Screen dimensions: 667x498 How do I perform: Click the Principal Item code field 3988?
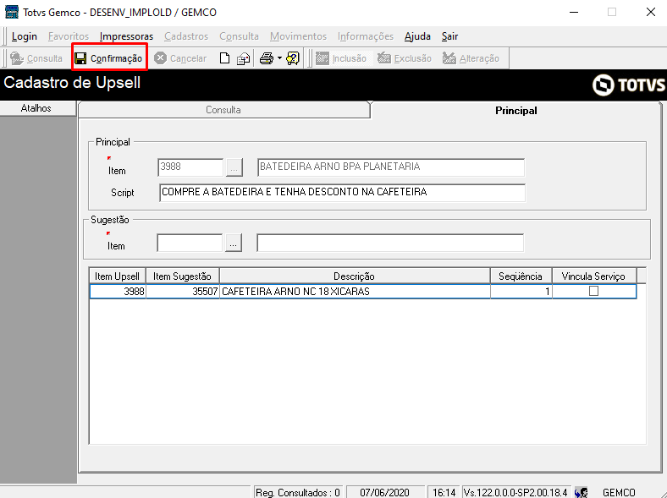190,167
